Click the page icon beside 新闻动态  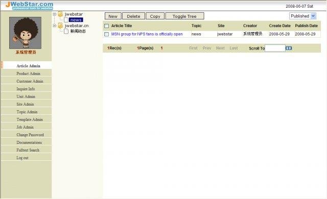click(x=66, y=31)
